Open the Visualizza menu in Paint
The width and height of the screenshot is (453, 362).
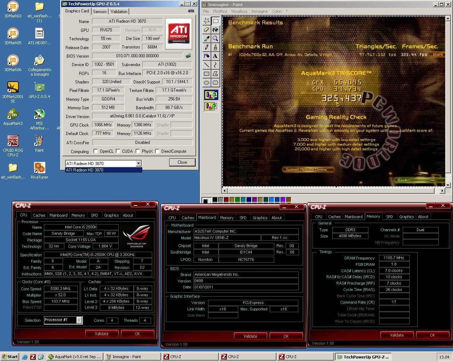coord(239,11)
